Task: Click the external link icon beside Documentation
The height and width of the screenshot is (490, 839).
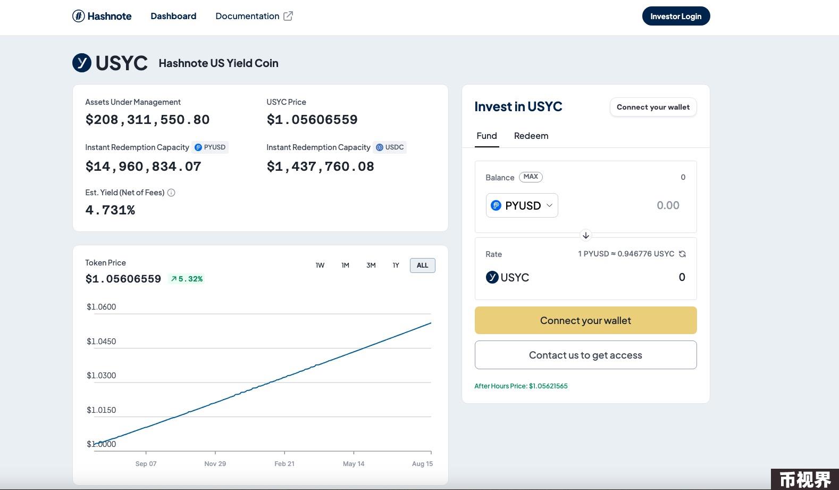Action: [x=288, y=16]
